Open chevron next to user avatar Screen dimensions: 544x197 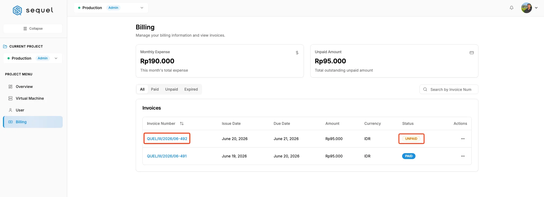(x=536, y=8)
